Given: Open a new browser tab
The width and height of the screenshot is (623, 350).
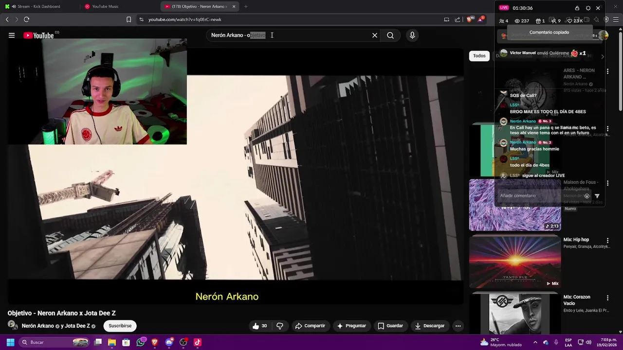Looking at the screenshot, I should pyautogui.click(x=246, y=6).
